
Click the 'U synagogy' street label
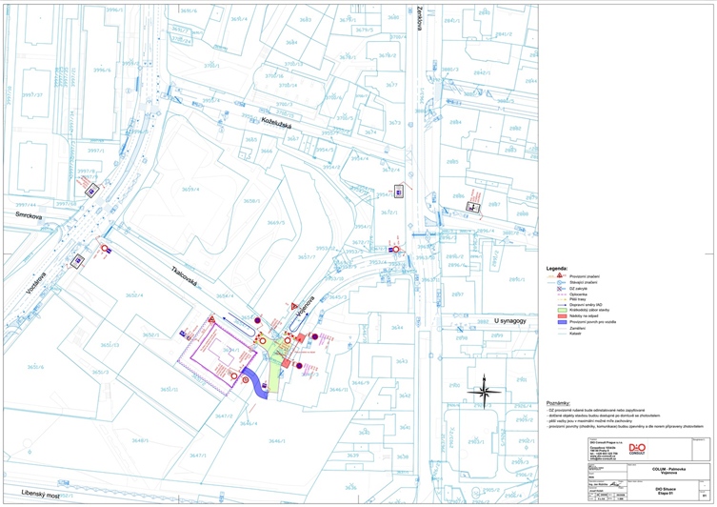pyautogui.click(x=510, y=321)
